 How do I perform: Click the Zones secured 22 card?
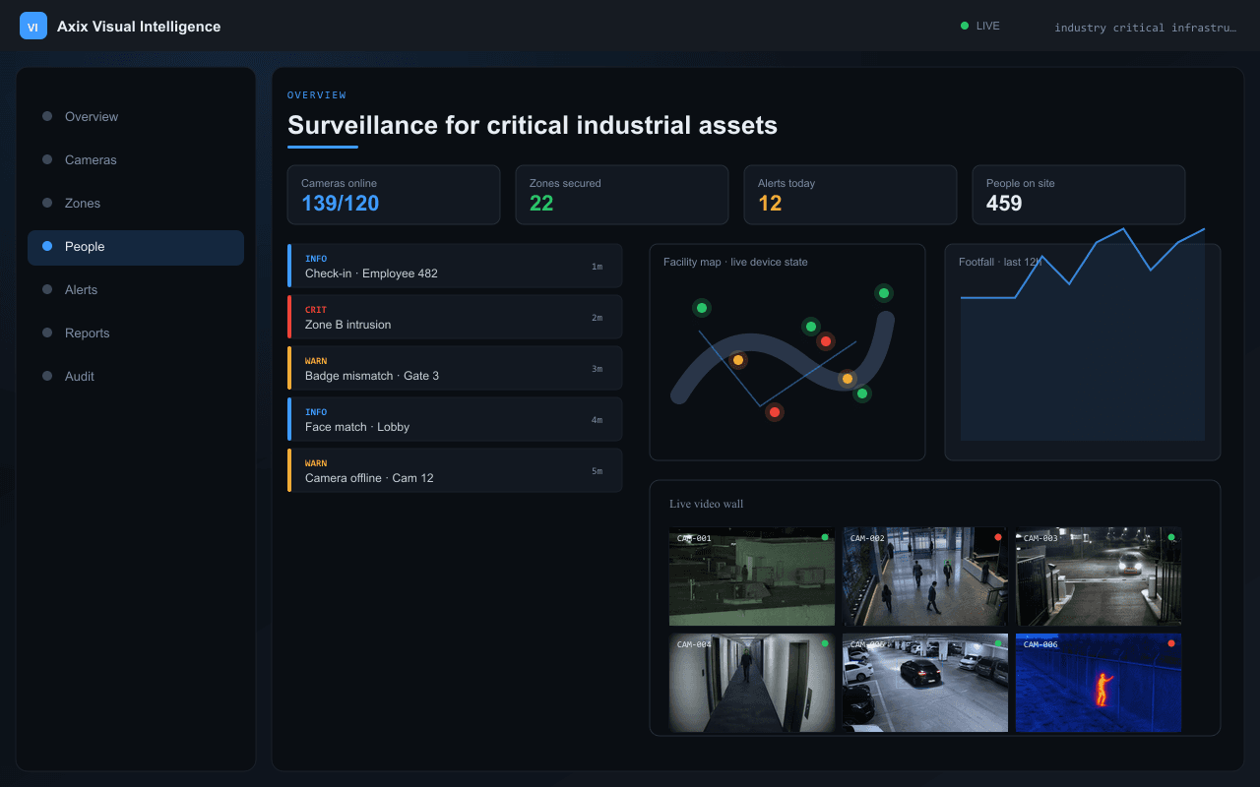(x=622, y=195)
